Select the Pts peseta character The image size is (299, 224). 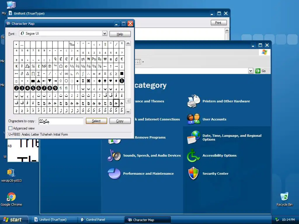[x=94, y=59]
